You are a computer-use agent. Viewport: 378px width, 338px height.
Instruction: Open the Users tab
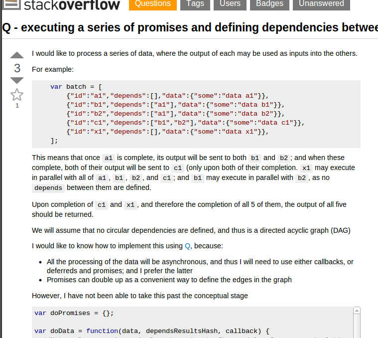coord(230,4)
